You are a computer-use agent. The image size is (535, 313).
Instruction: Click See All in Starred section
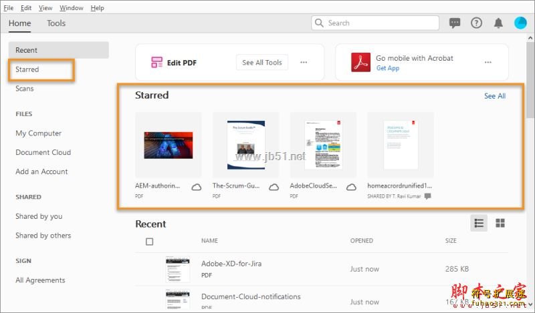pyautogui.click(x=495, y=96)
